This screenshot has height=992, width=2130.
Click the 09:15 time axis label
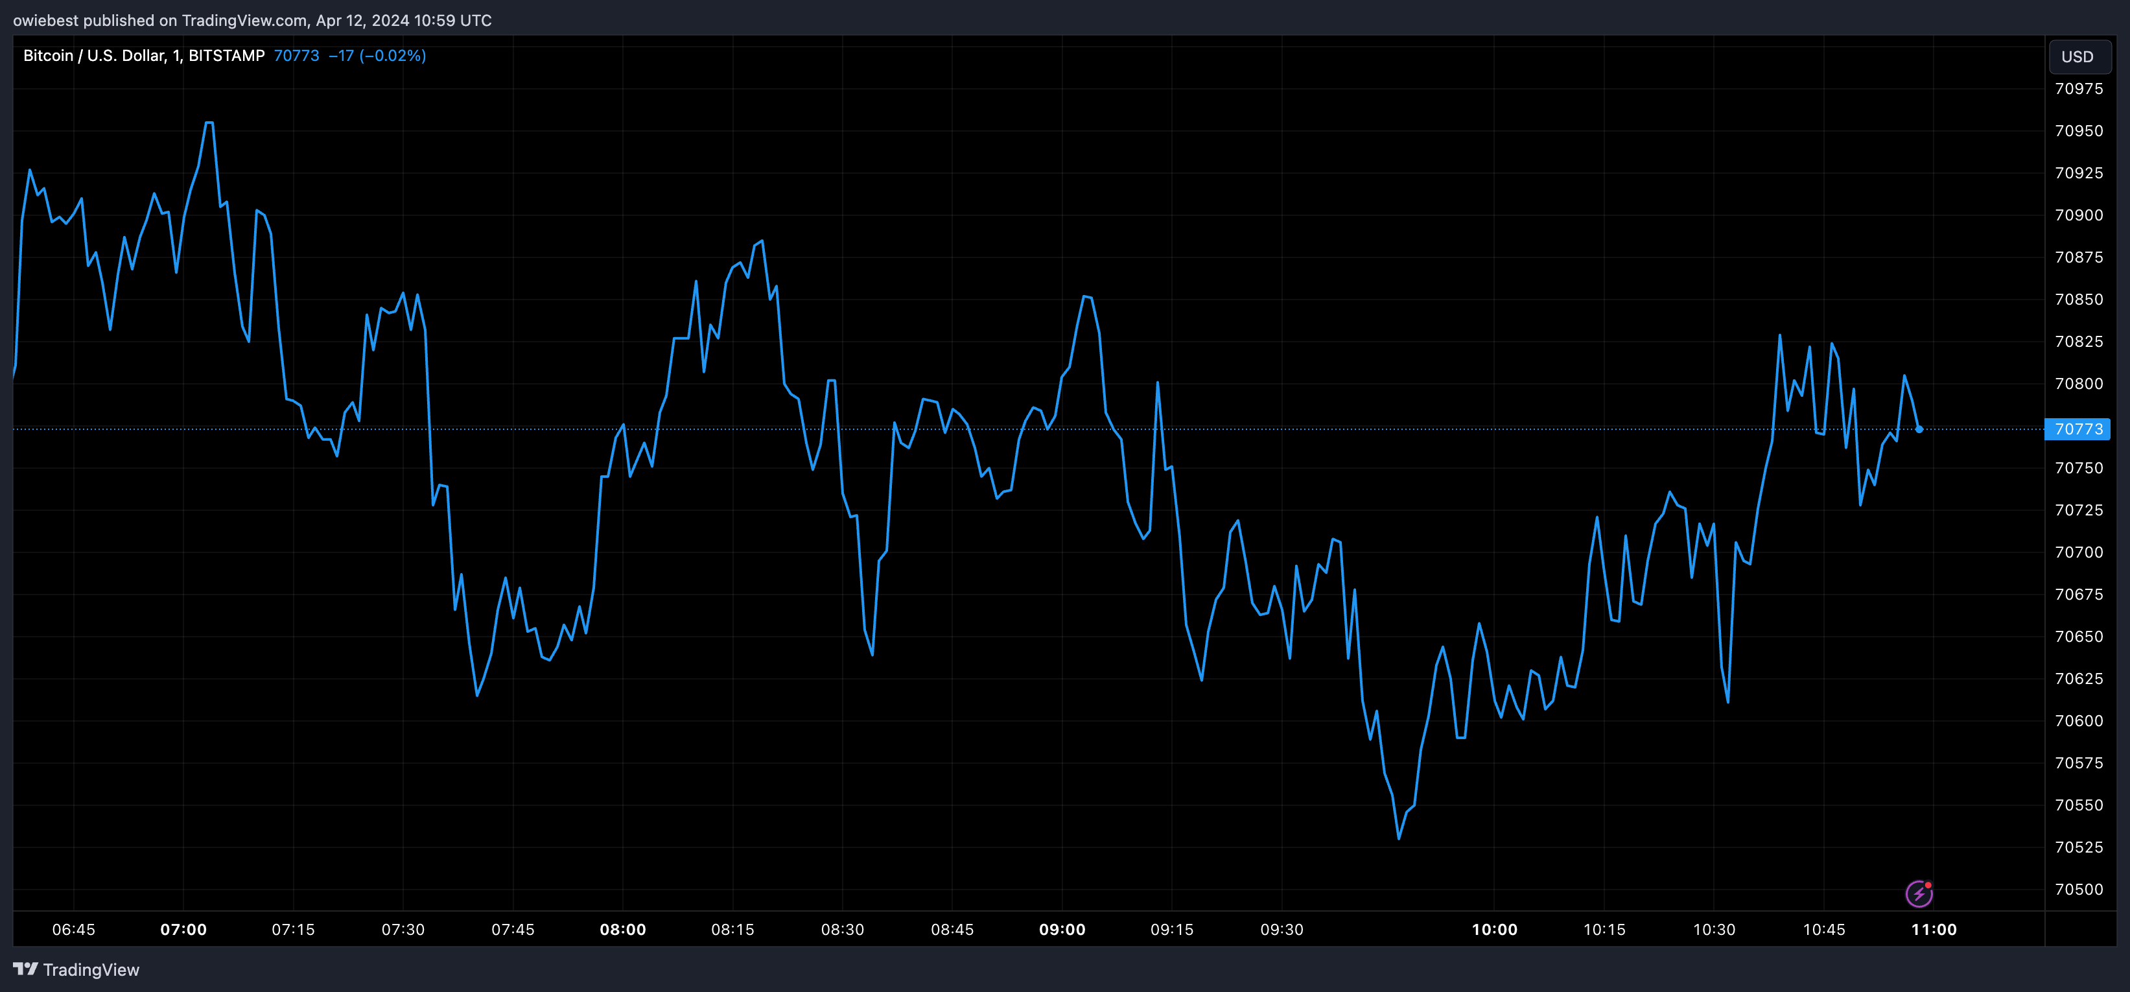1172,929
